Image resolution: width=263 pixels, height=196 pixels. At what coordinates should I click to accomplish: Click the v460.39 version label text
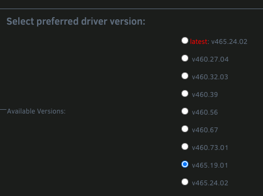[204, 95]
